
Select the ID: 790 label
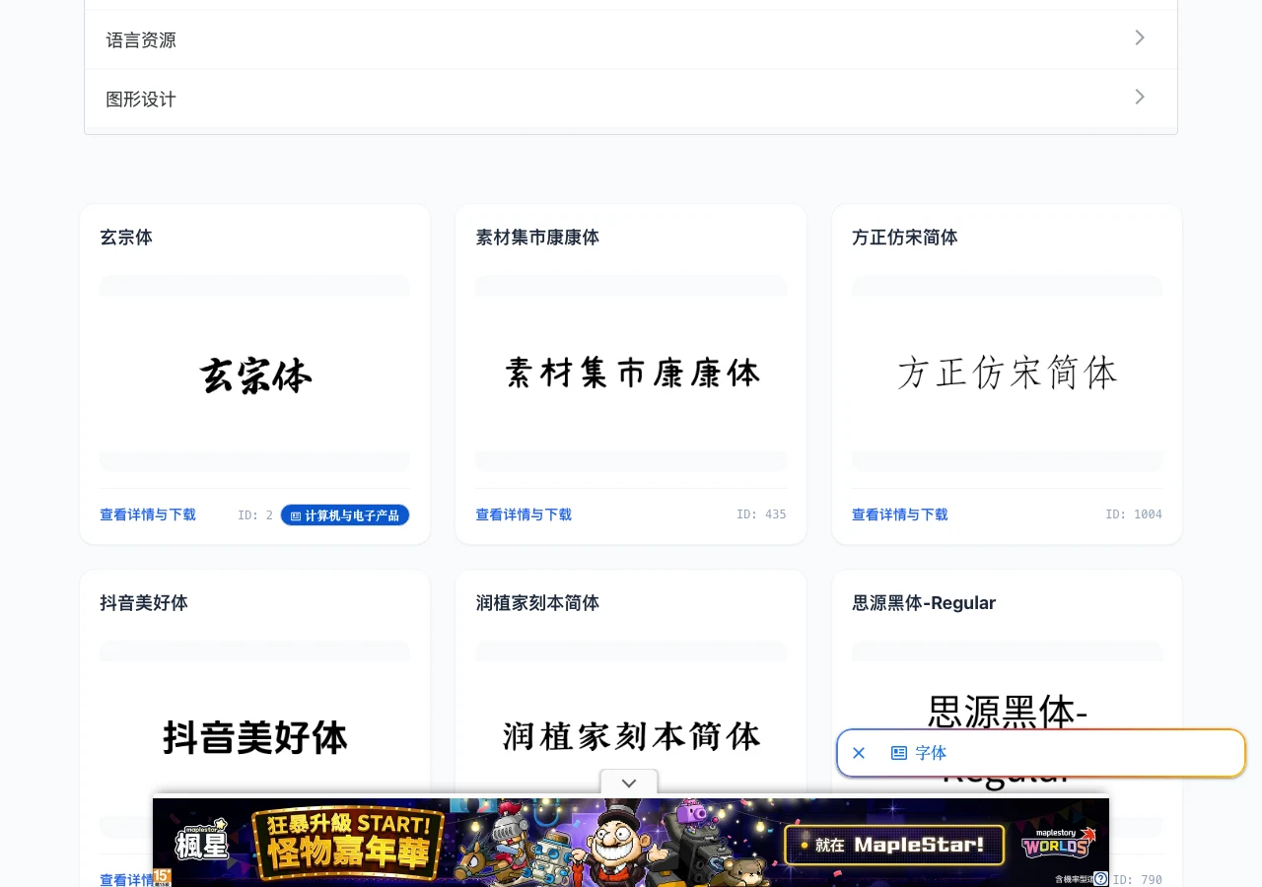pyautogui.click(x=1137, y=879)
